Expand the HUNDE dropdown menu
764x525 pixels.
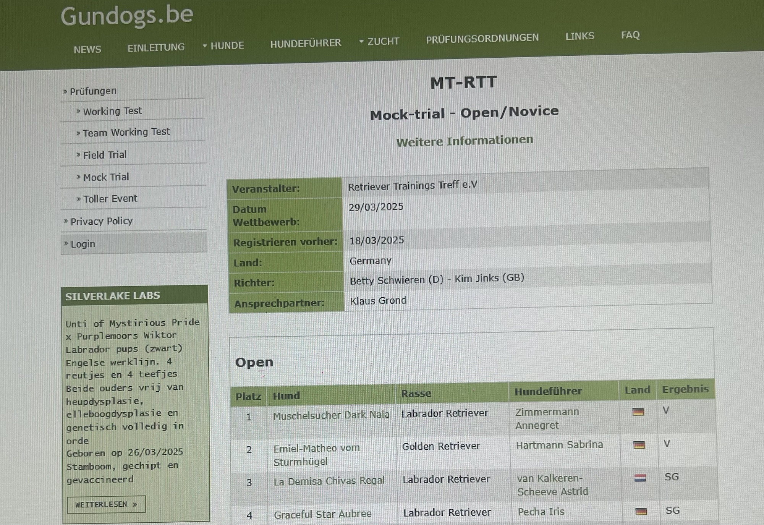223,46
